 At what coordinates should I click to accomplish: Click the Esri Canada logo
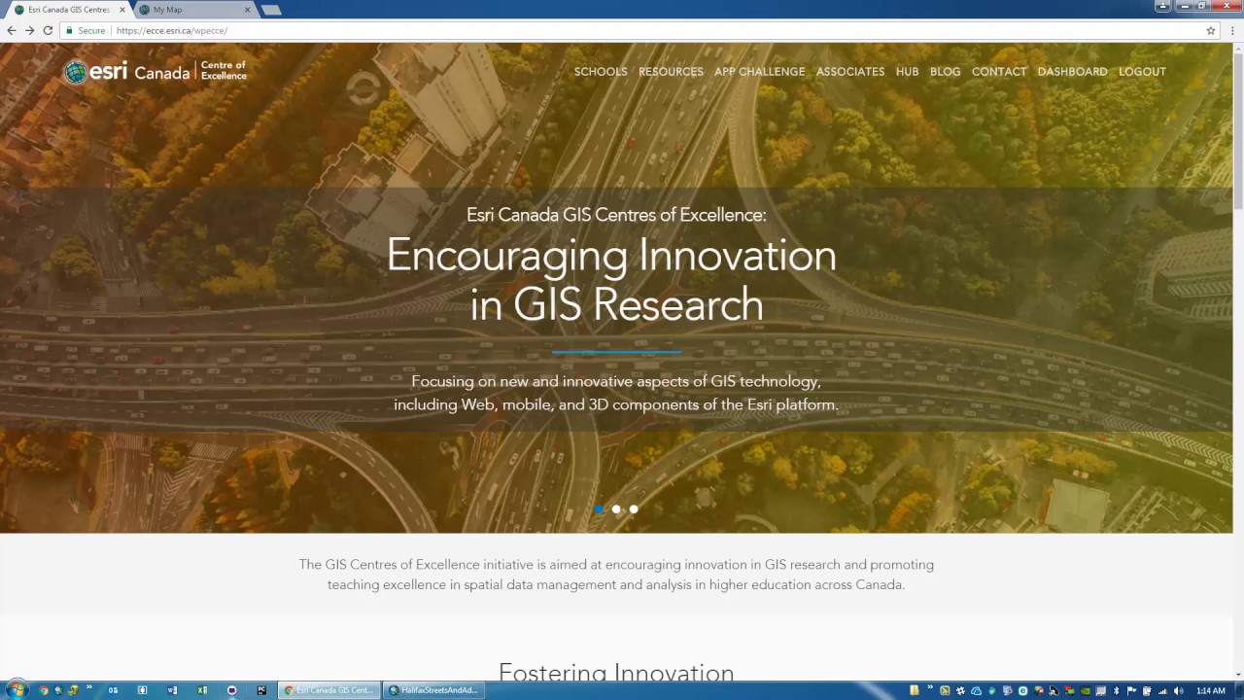155,71
